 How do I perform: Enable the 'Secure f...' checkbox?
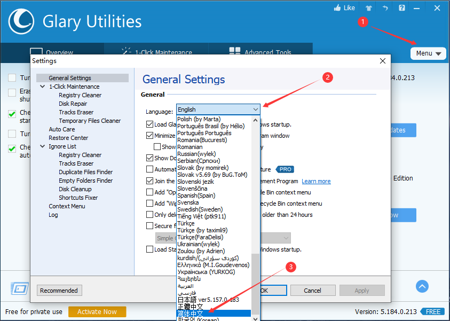pyautogui.click(x=149, y=226)
